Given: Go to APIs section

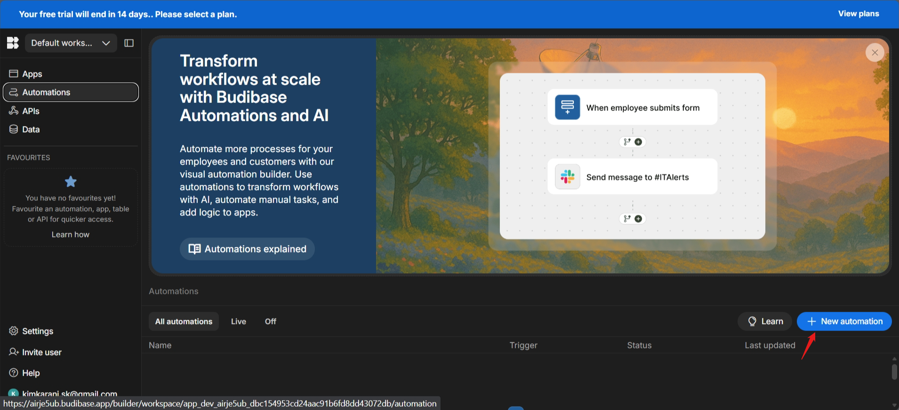Looking at the screenshot, I should click(71, 111).
